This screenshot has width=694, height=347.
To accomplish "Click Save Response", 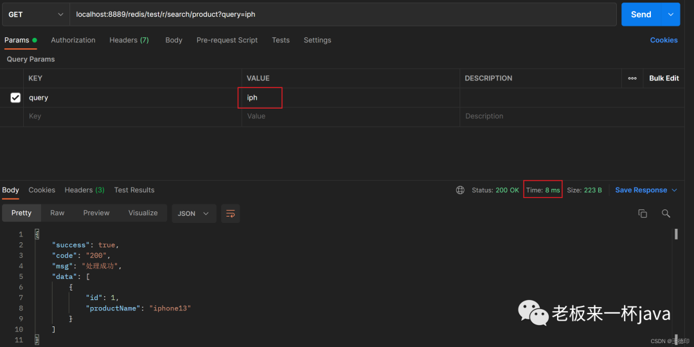I will [641, 190].
